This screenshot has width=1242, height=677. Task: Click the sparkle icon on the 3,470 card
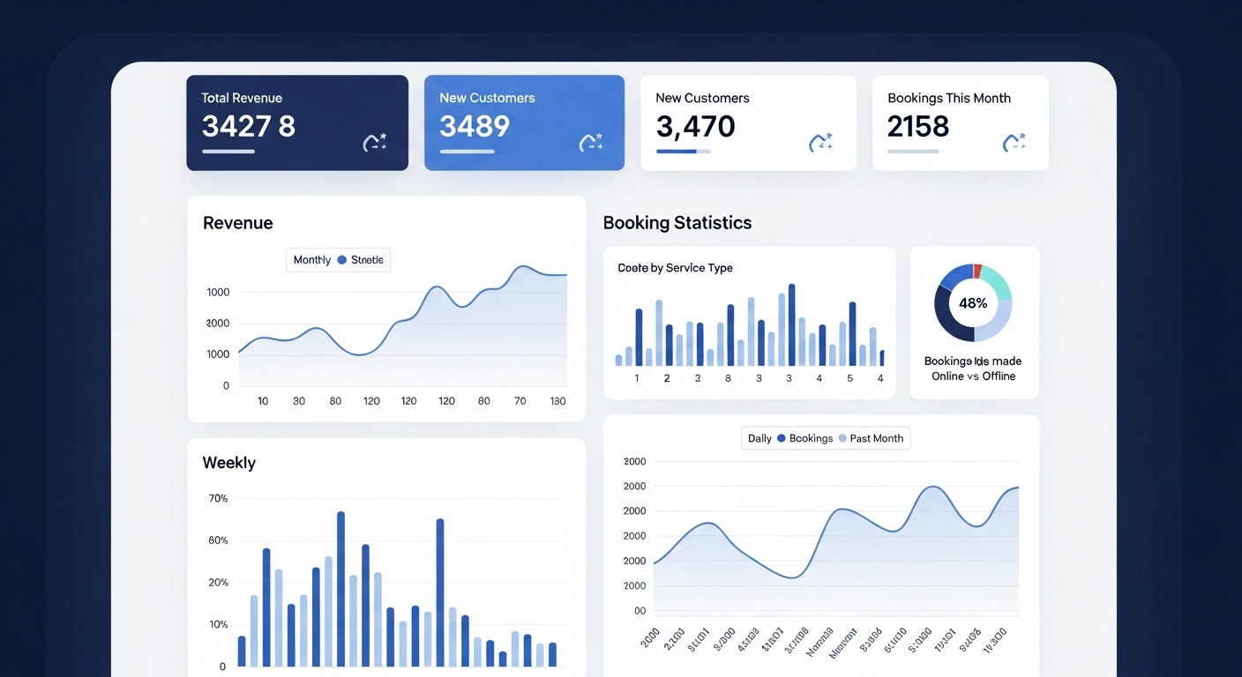[x=821, y=143]
